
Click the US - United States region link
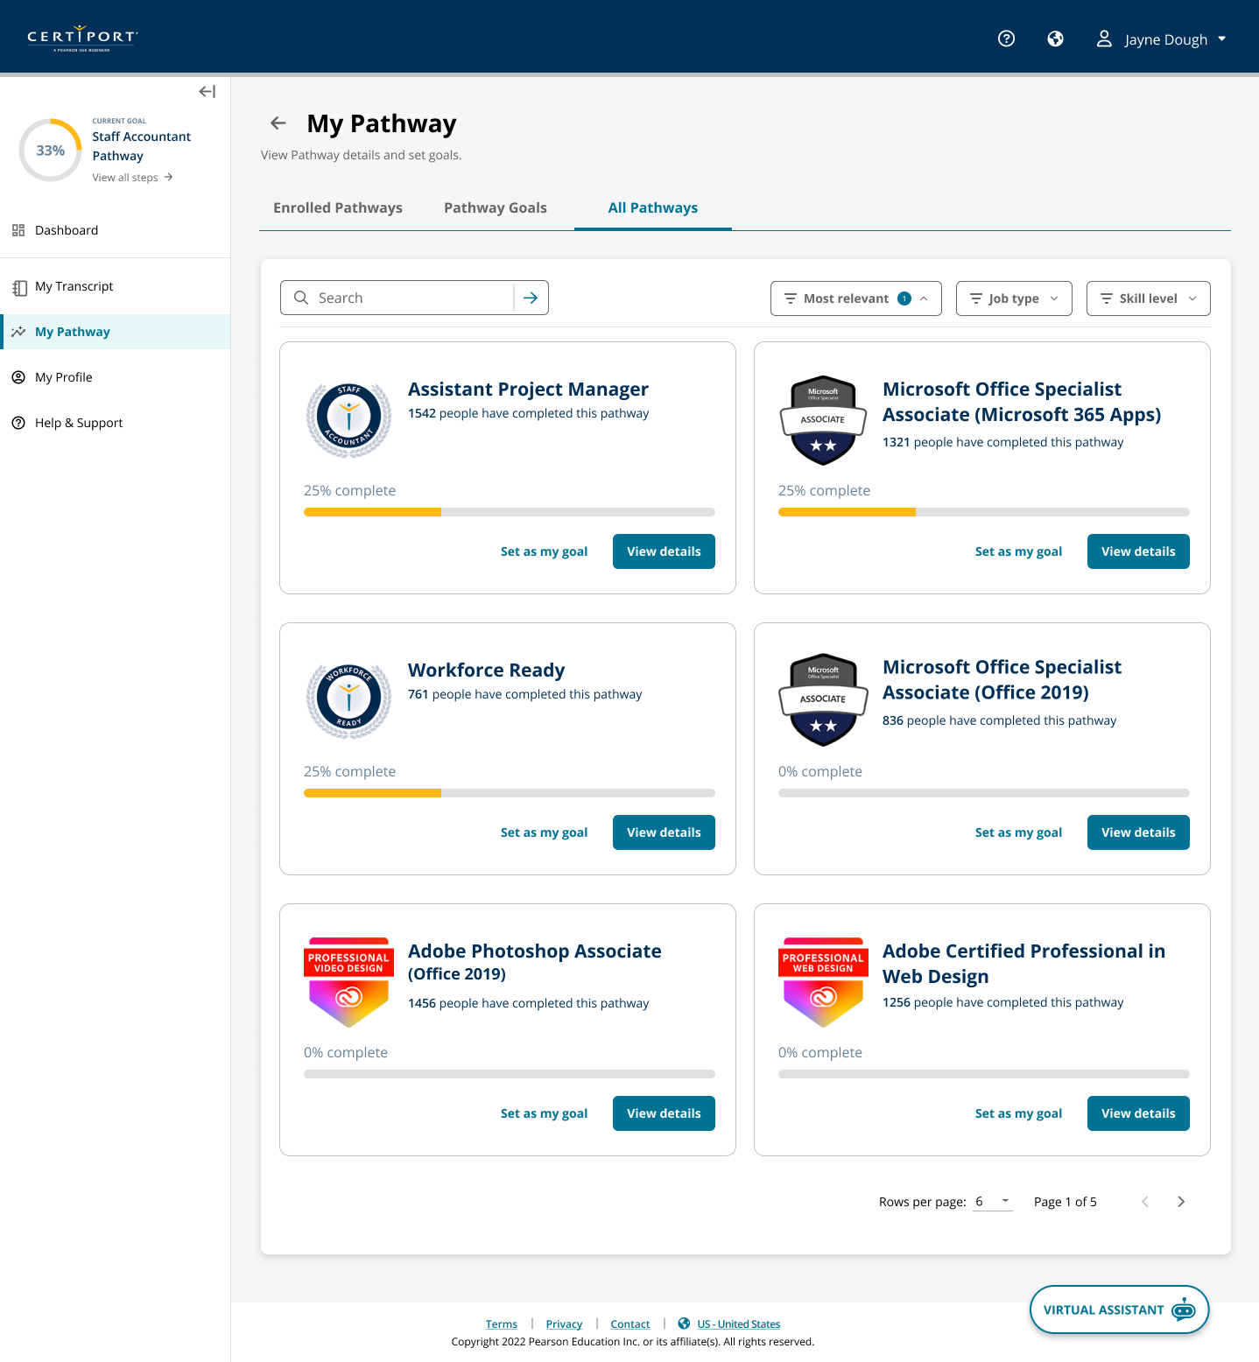[739, 1324]
